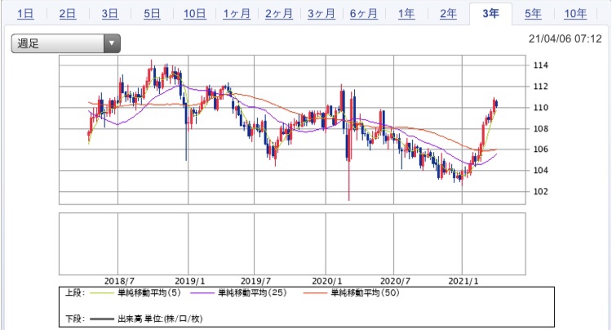The image size is (612, 330).
Task: Show the 5日 chart period
Action: [x=152, y=14]
